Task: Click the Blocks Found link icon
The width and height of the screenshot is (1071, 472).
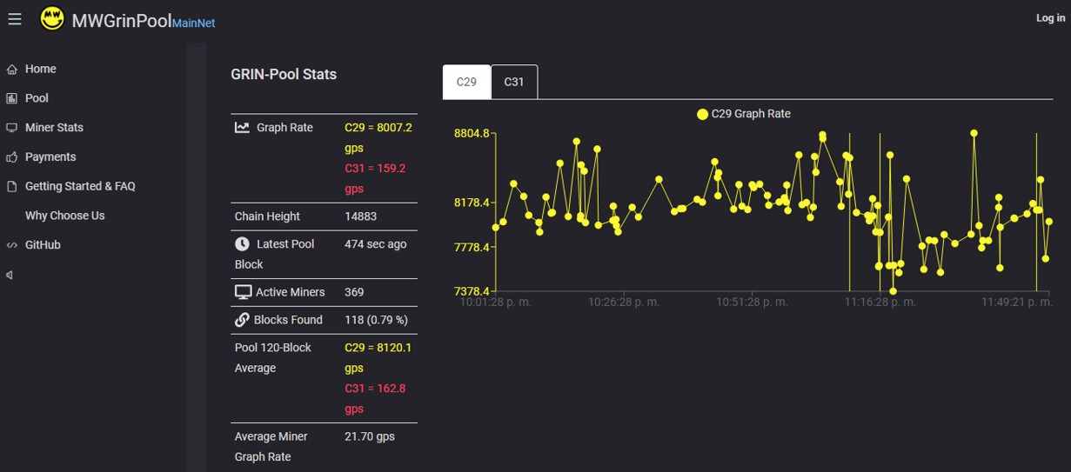Action: (242, 320)
